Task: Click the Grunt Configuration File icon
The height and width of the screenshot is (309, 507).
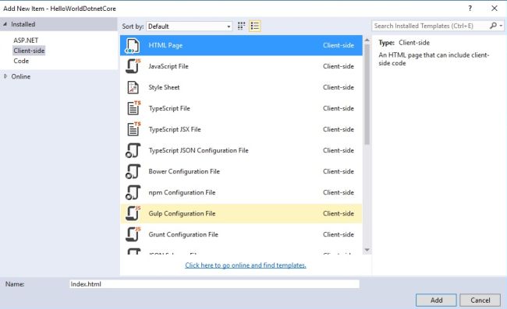Action: pos(133,234)
